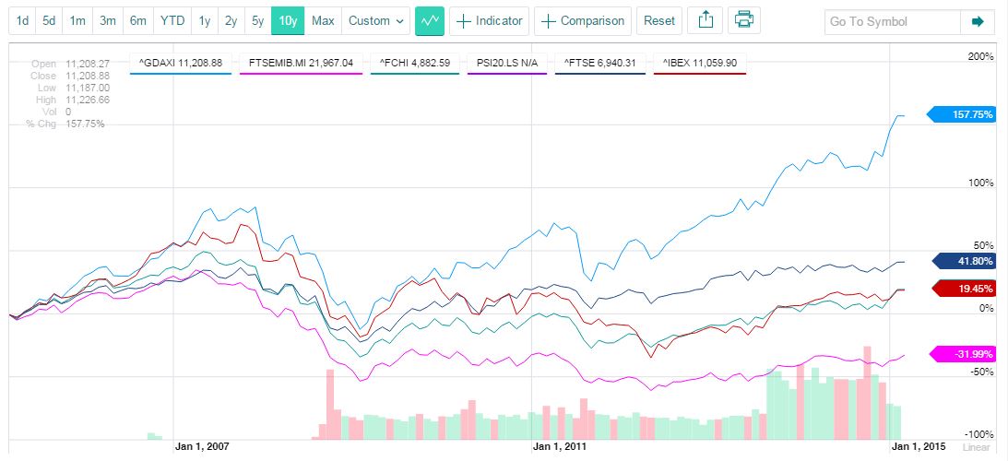1008x461 pixels.
Task: Click the Linear scale label
Action: pyautogui.click(x=976, y=447)
